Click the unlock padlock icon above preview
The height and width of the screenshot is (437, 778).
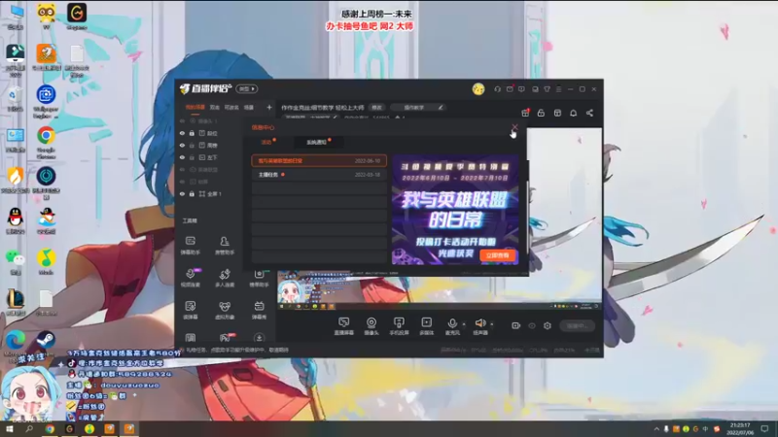click(541, 113)
